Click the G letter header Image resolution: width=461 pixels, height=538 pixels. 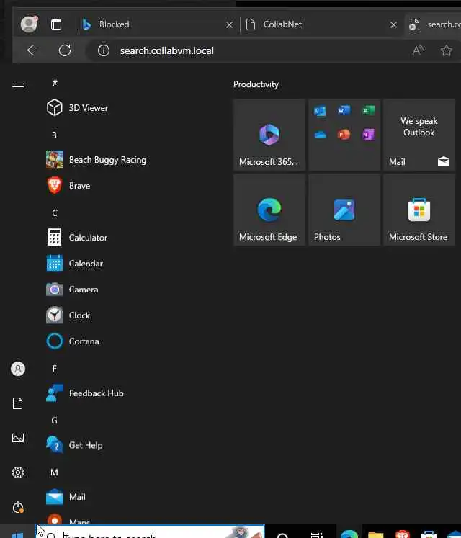coord(54,421)
